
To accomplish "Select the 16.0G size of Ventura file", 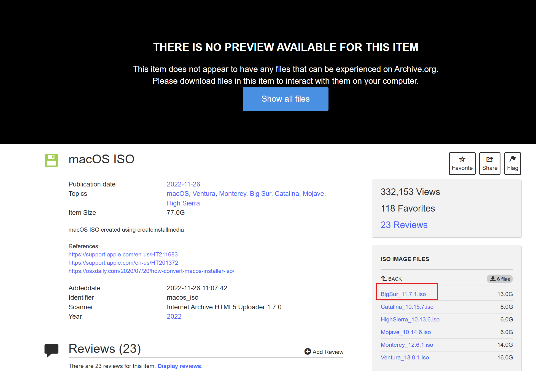I will (505, 358).
